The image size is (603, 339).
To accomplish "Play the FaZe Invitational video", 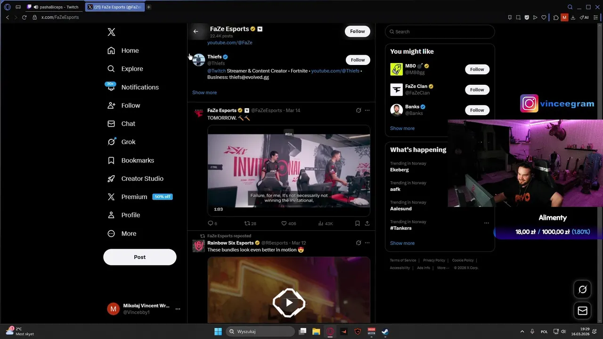I will (x=288, y=170).
